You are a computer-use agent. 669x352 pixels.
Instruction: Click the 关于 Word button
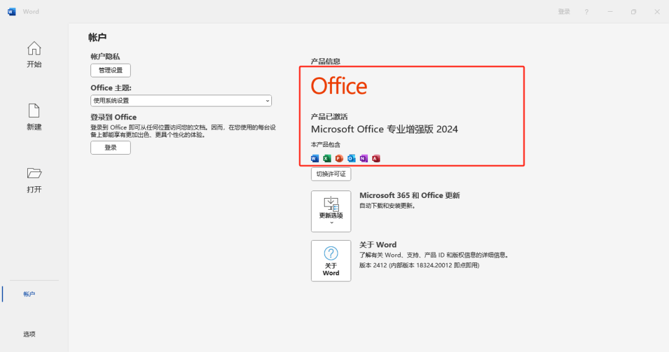tap(331, 261)
